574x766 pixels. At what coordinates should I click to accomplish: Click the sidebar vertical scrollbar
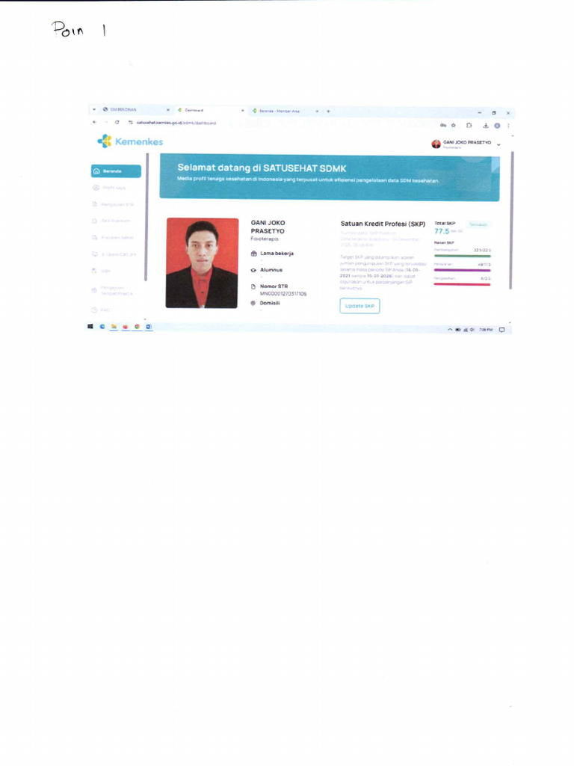coord(146,217)
